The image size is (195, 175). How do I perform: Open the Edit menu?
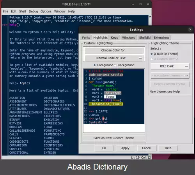click(14, 11)
